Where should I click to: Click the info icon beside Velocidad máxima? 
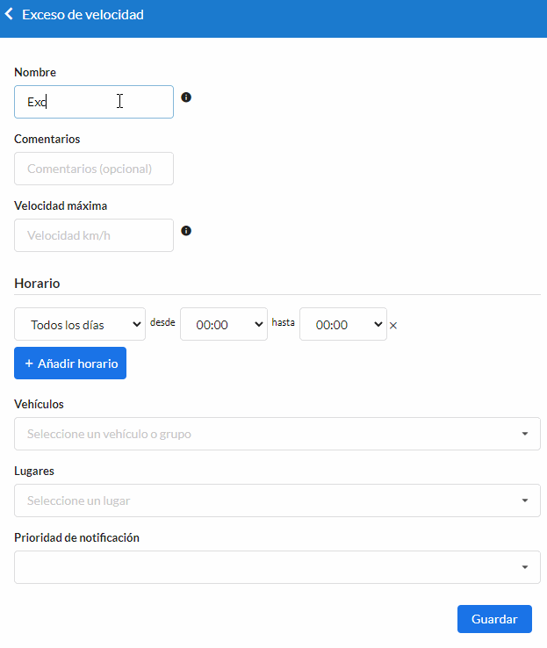[x=186, y=231]
